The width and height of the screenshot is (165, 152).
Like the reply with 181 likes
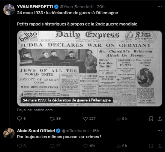(x=89, y=146)
